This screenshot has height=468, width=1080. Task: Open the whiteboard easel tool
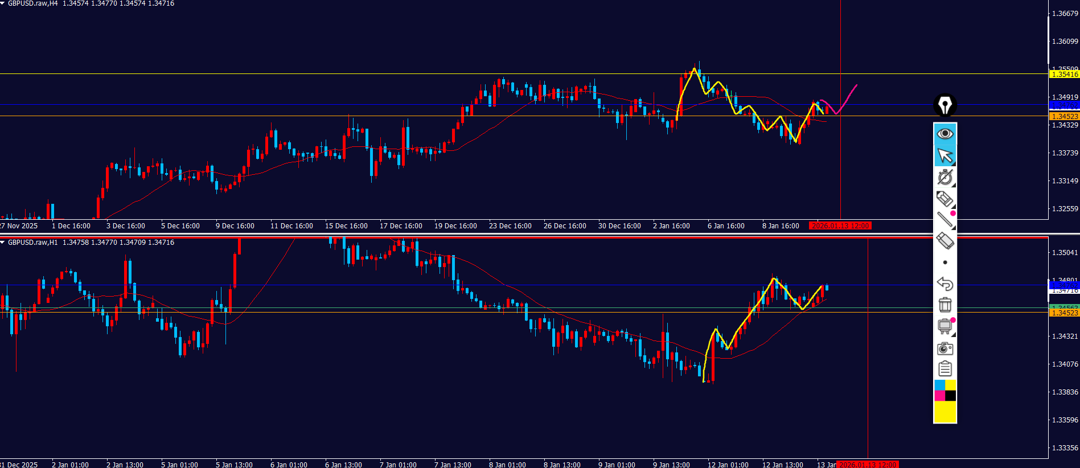[x=945, y=326]
